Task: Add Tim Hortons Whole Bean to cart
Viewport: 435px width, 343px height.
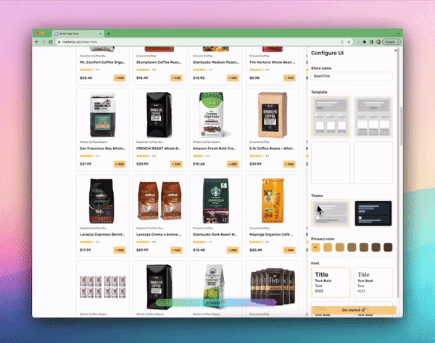Action: 289,78
